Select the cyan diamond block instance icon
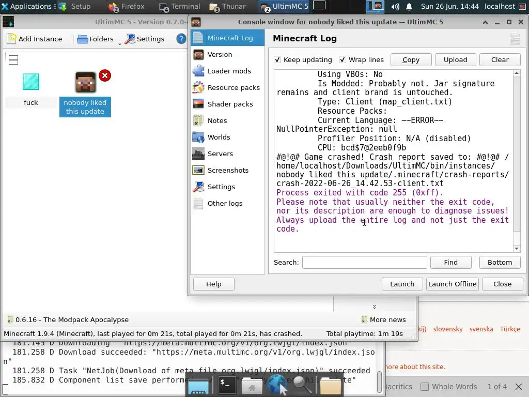This screenshot has height=397, width=529. tap(30, 82)
